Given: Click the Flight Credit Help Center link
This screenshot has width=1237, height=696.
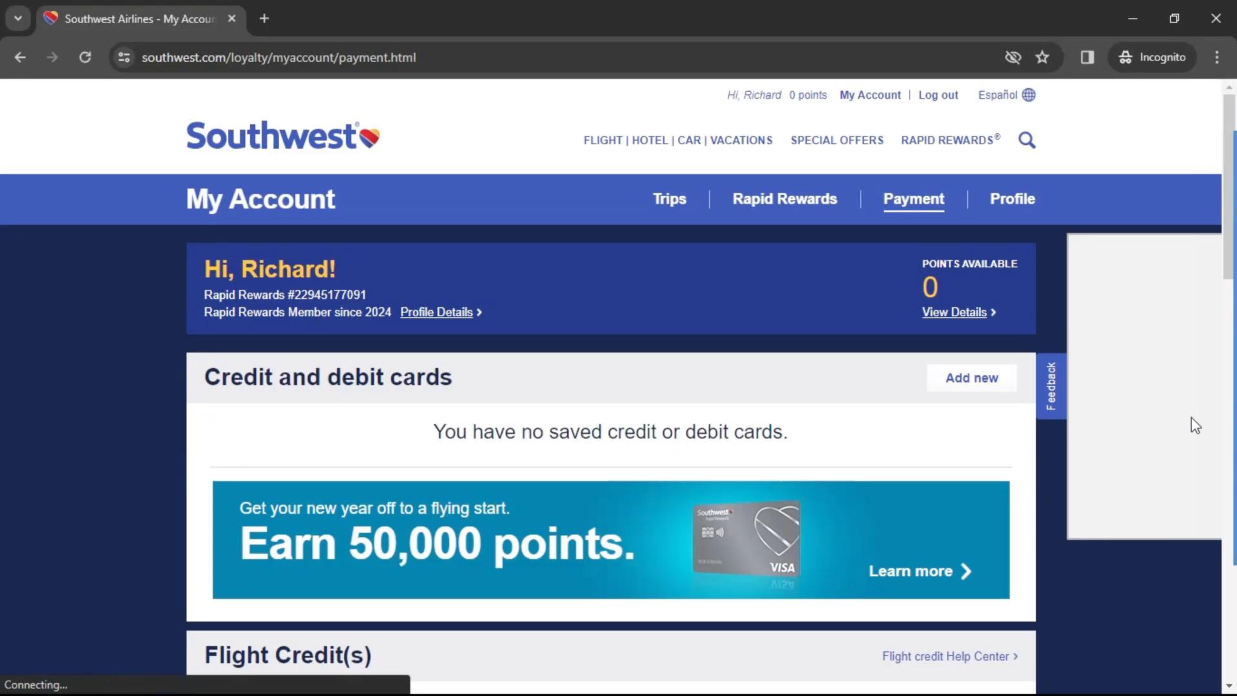Looking at the screenshot, I should click(946, 656).
